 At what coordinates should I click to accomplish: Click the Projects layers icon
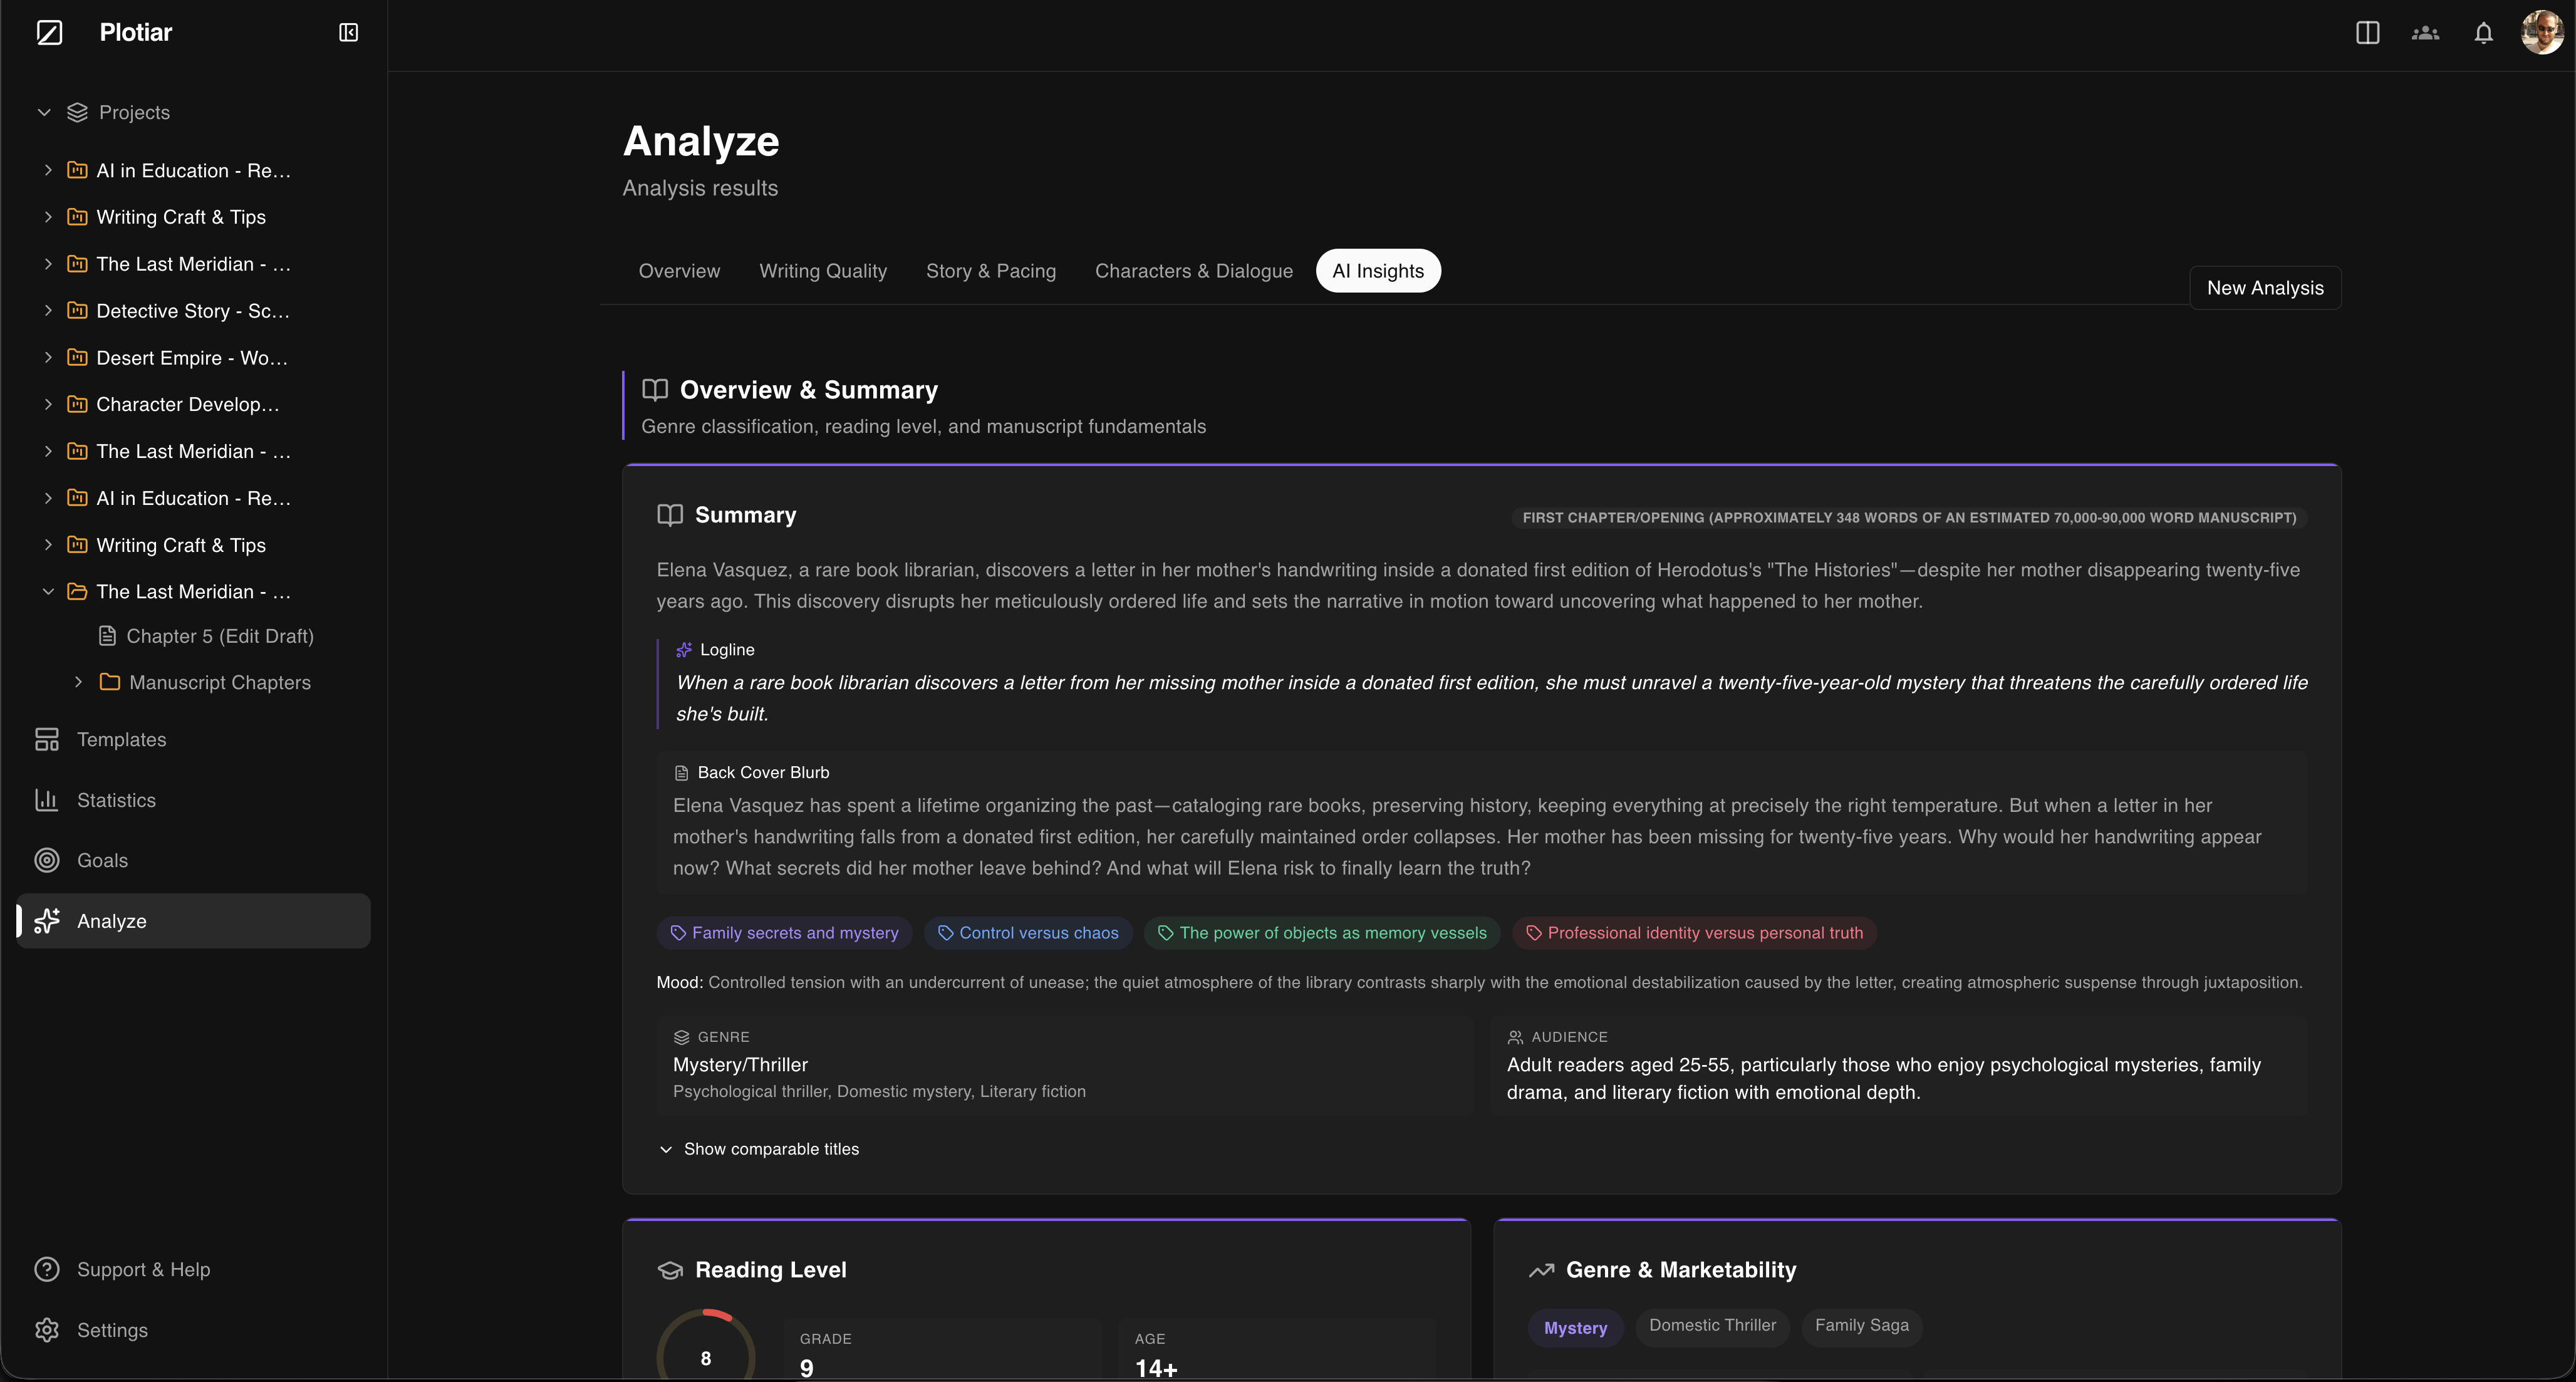77,112
